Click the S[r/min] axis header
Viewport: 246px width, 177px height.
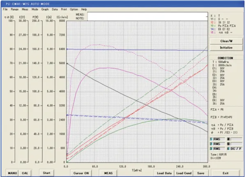pos(62,17)
